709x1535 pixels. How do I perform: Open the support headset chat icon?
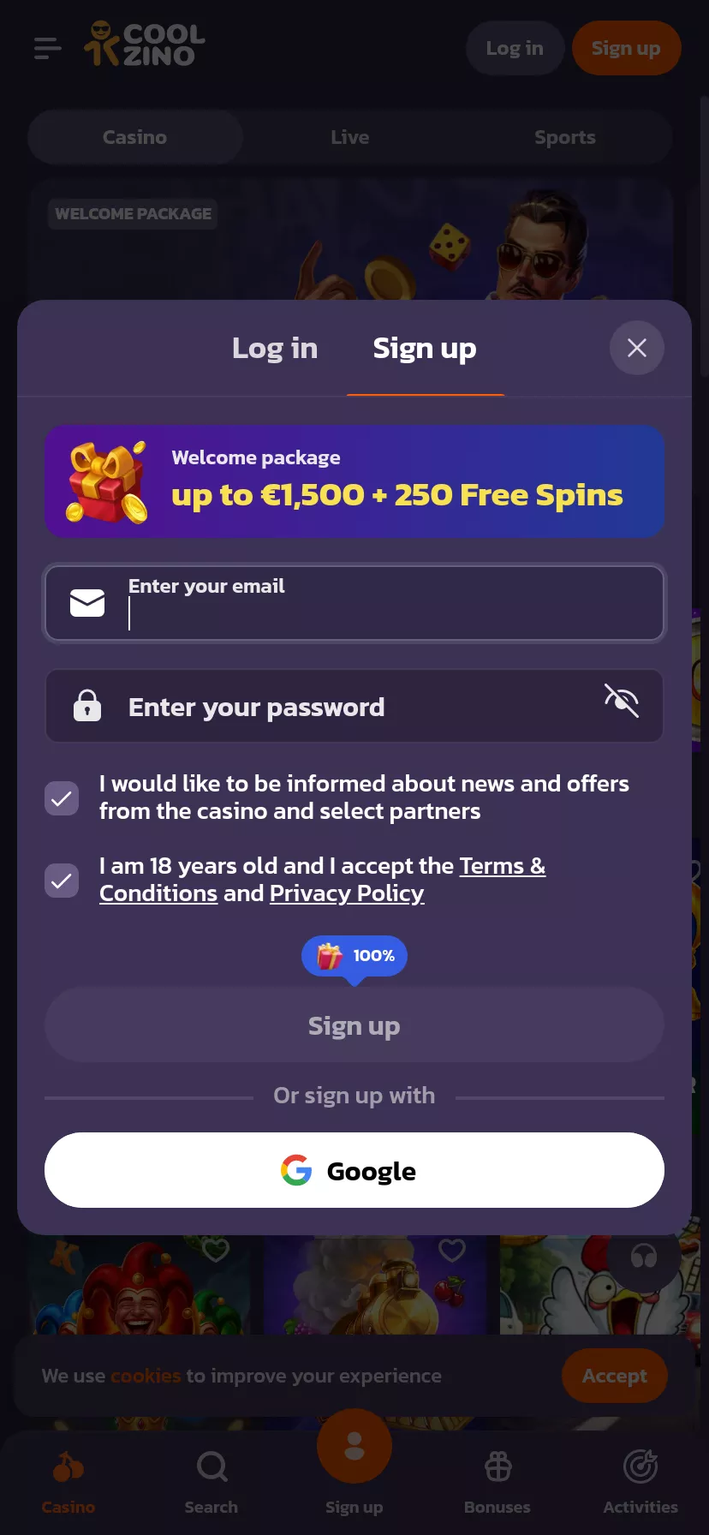[644, 1257]
